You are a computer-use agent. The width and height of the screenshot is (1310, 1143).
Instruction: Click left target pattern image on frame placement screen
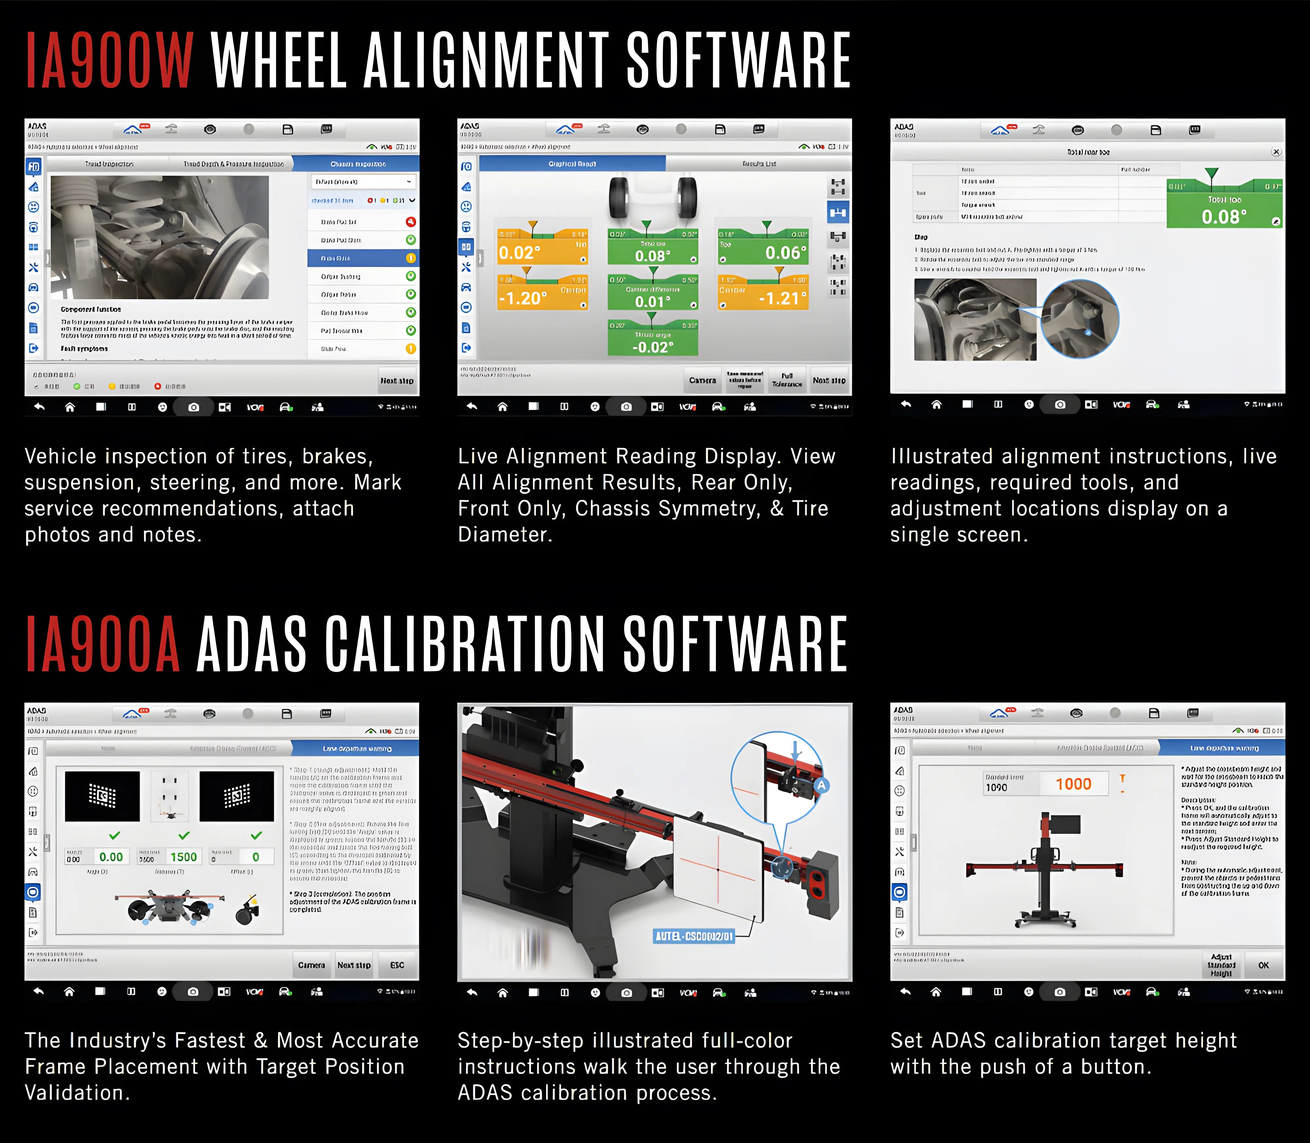(102, 796)
